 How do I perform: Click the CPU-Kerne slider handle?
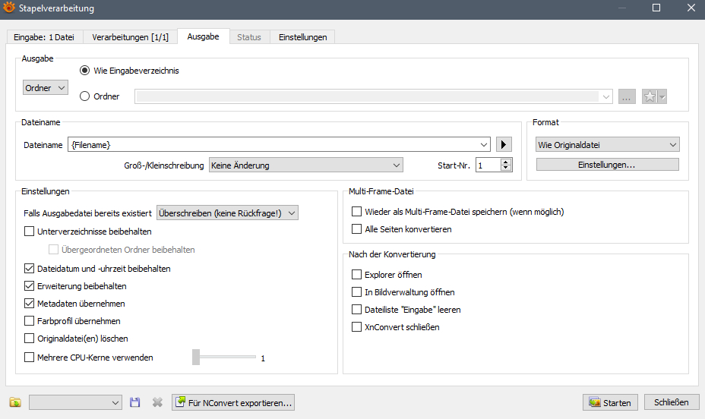click(196, 357)
